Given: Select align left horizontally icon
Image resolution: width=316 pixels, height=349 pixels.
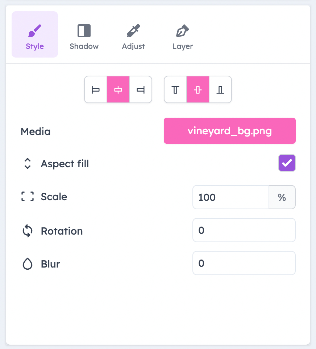Looking at the screenshot, I should (x=96, y=89).
